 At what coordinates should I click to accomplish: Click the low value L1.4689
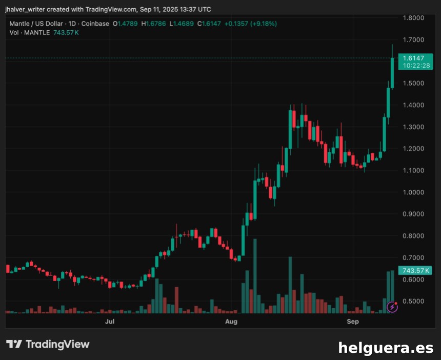182,24
